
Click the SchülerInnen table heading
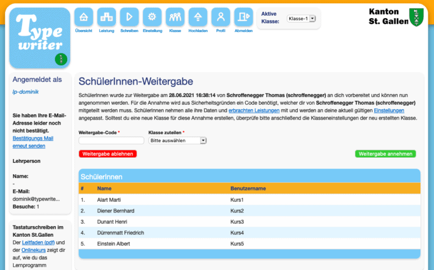(x=101, y=176)
